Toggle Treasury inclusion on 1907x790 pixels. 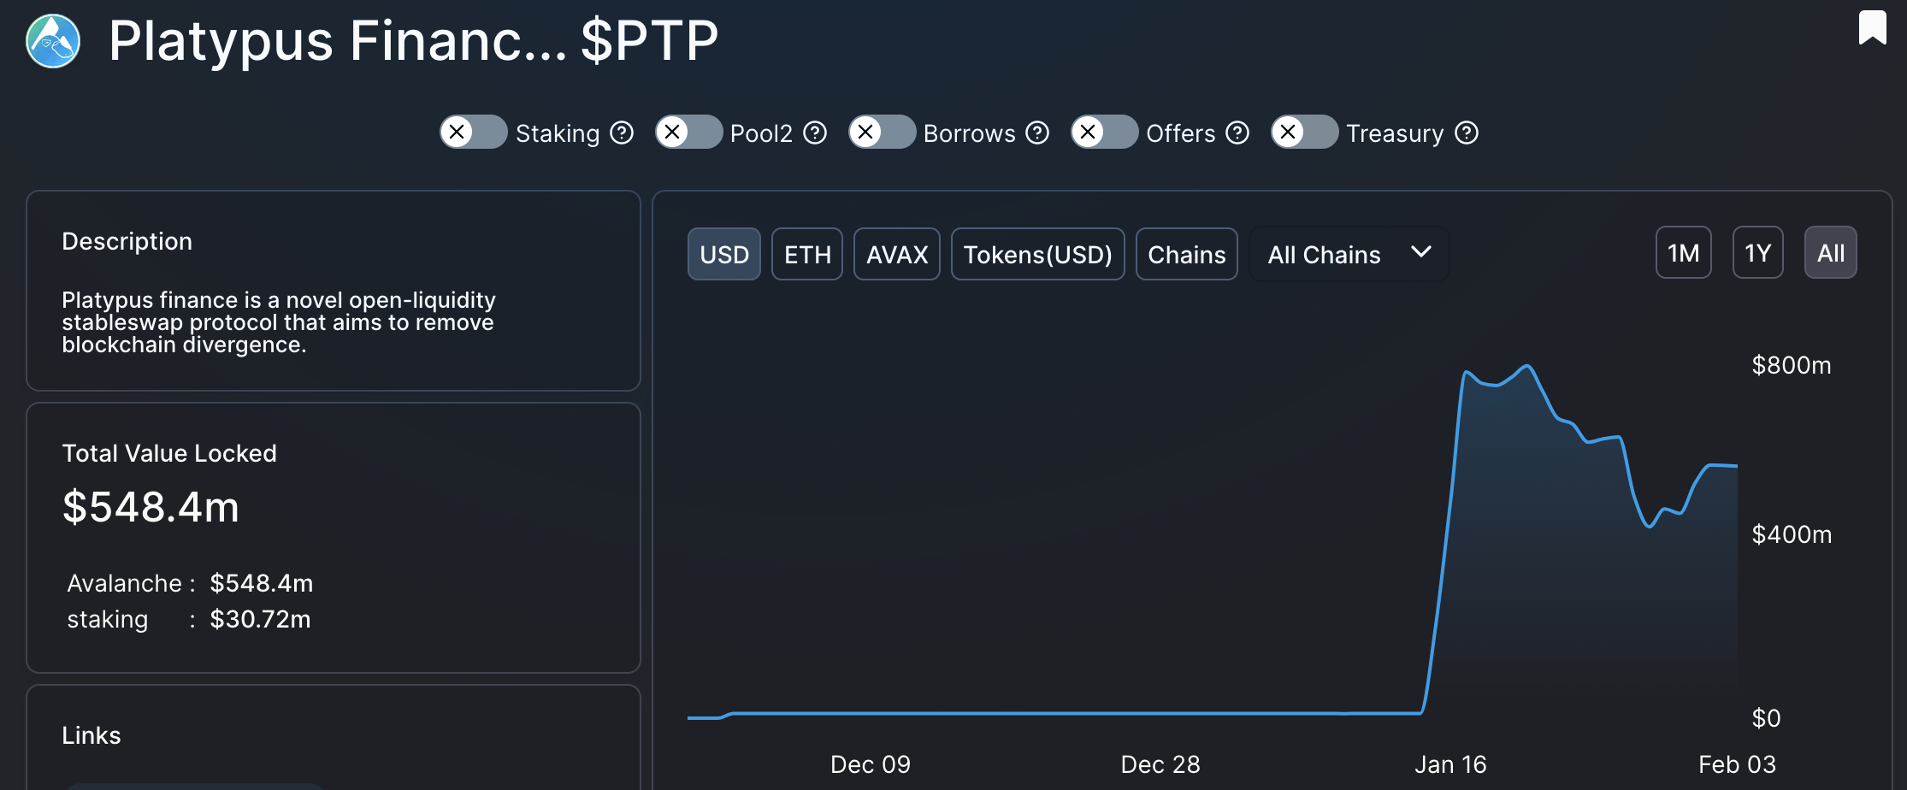(x=1305, y=132)
